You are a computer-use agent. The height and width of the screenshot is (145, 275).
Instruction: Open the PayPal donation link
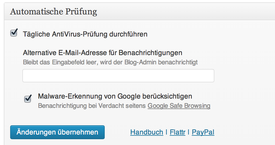click(203, 132)
